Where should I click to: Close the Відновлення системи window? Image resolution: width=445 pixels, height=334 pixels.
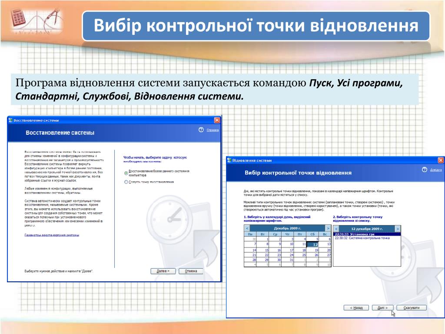441,160
